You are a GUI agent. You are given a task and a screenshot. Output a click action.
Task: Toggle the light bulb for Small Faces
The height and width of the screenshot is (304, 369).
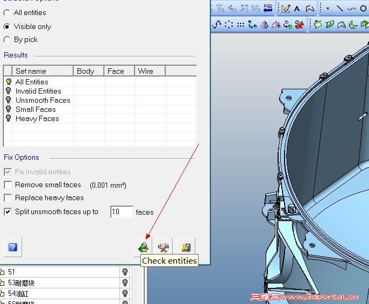[9, 109]
